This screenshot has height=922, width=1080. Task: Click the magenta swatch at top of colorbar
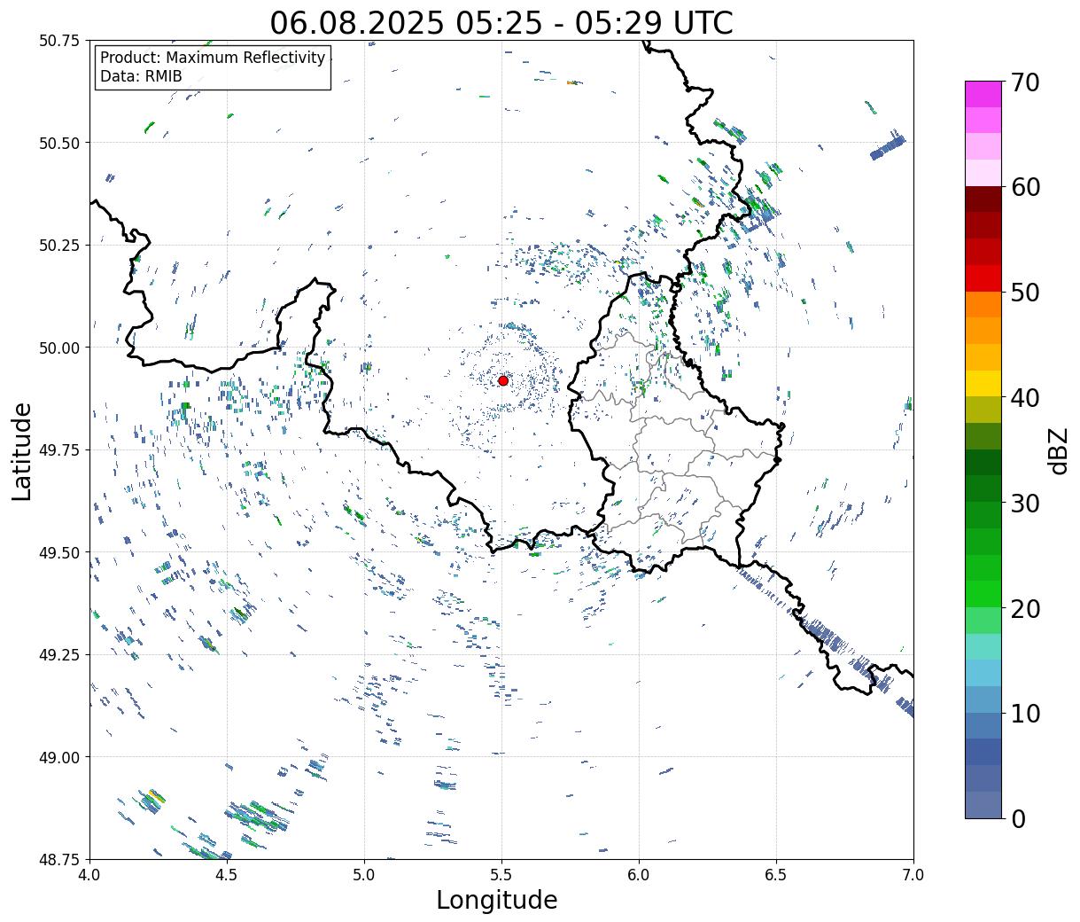tap(983, 94)
